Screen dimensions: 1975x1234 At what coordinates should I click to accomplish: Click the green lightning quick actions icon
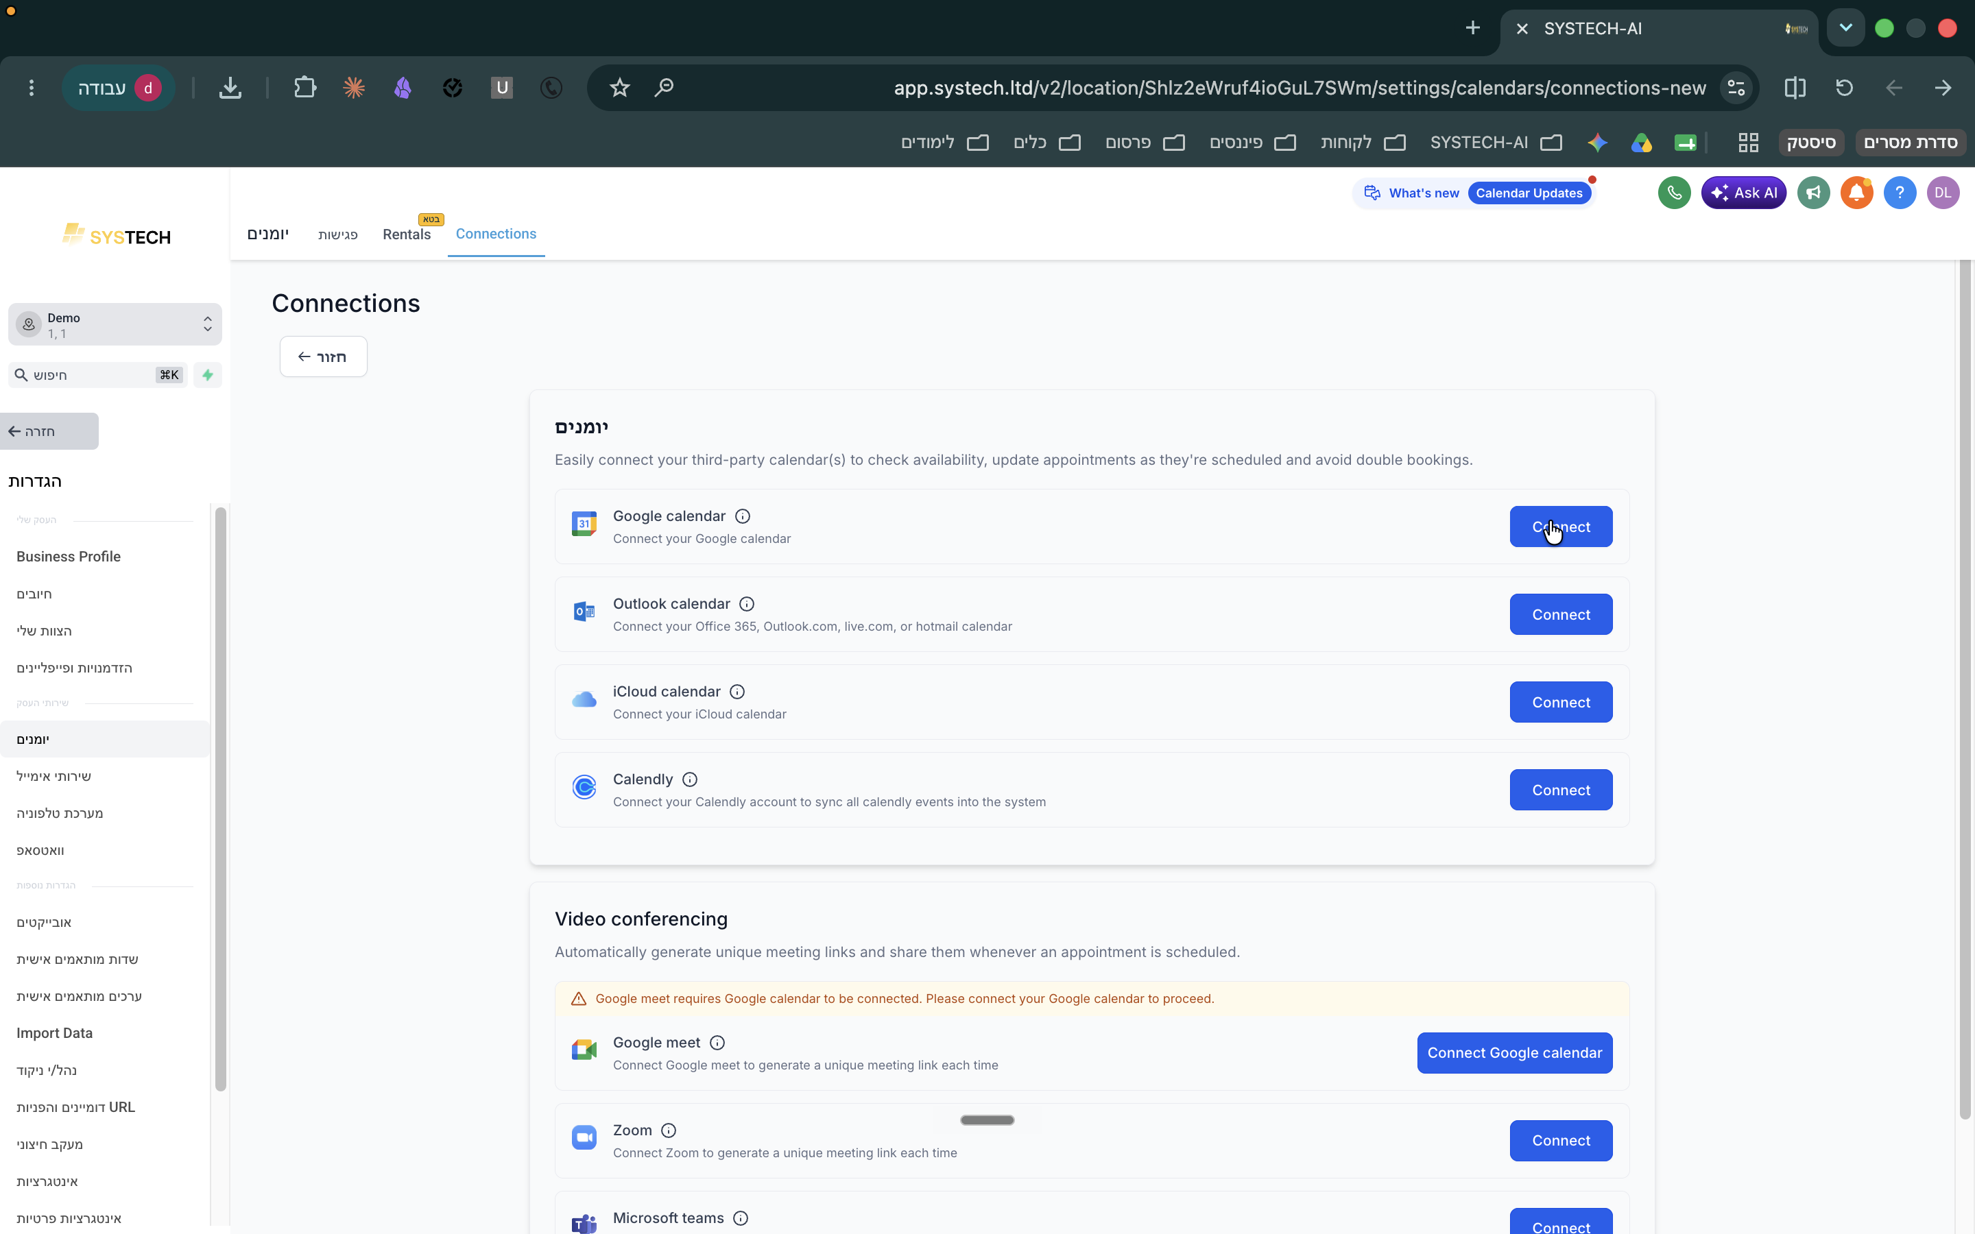[207, 374]
